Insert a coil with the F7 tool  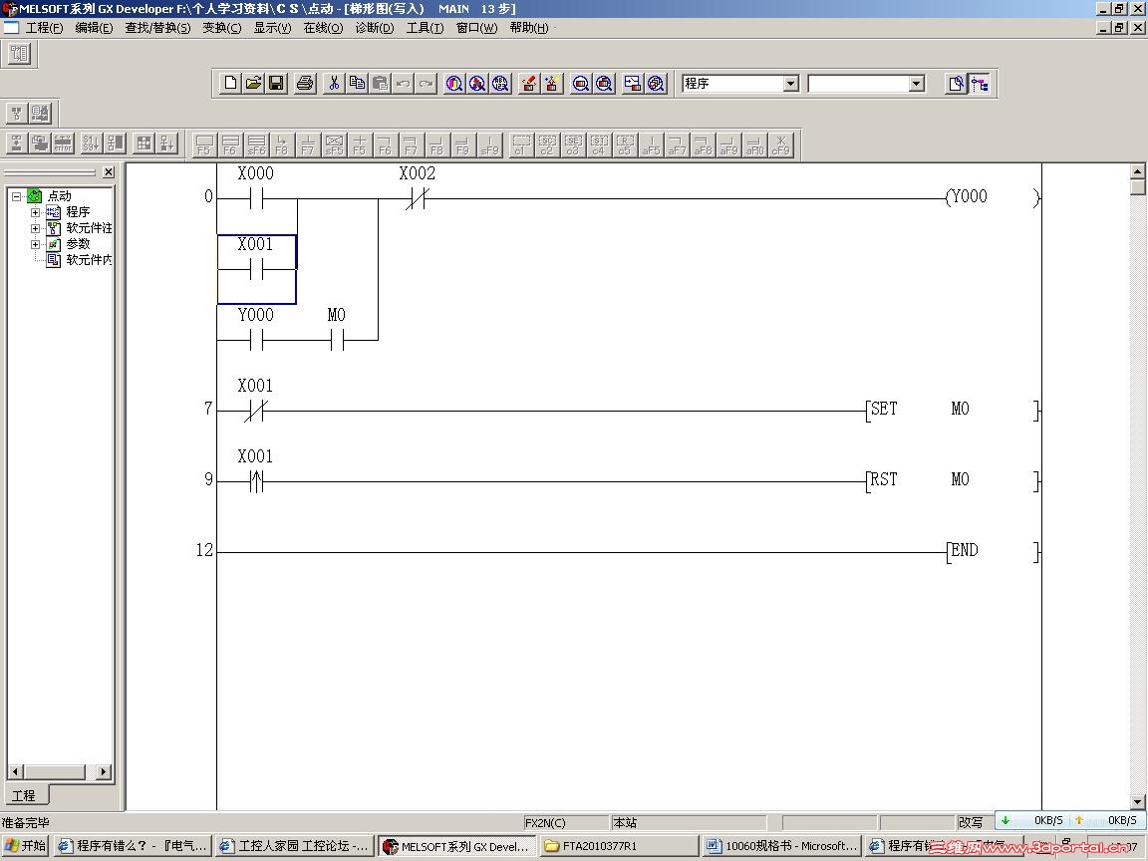pyautogui.click(x=308, y=143)
